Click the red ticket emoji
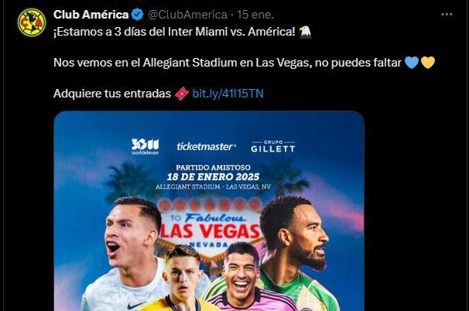The width and height of the screenshot is (469, 311). [182, 94]
